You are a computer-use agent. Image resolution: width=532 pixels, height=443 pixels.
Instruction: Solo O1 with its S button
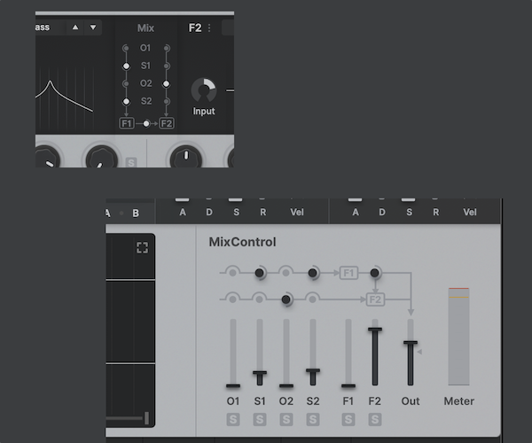[x=233, y=420]
